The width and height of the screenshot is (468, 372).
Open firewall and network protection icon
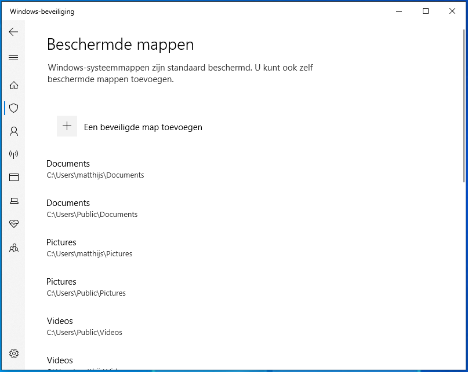click(x=14, y=154)
